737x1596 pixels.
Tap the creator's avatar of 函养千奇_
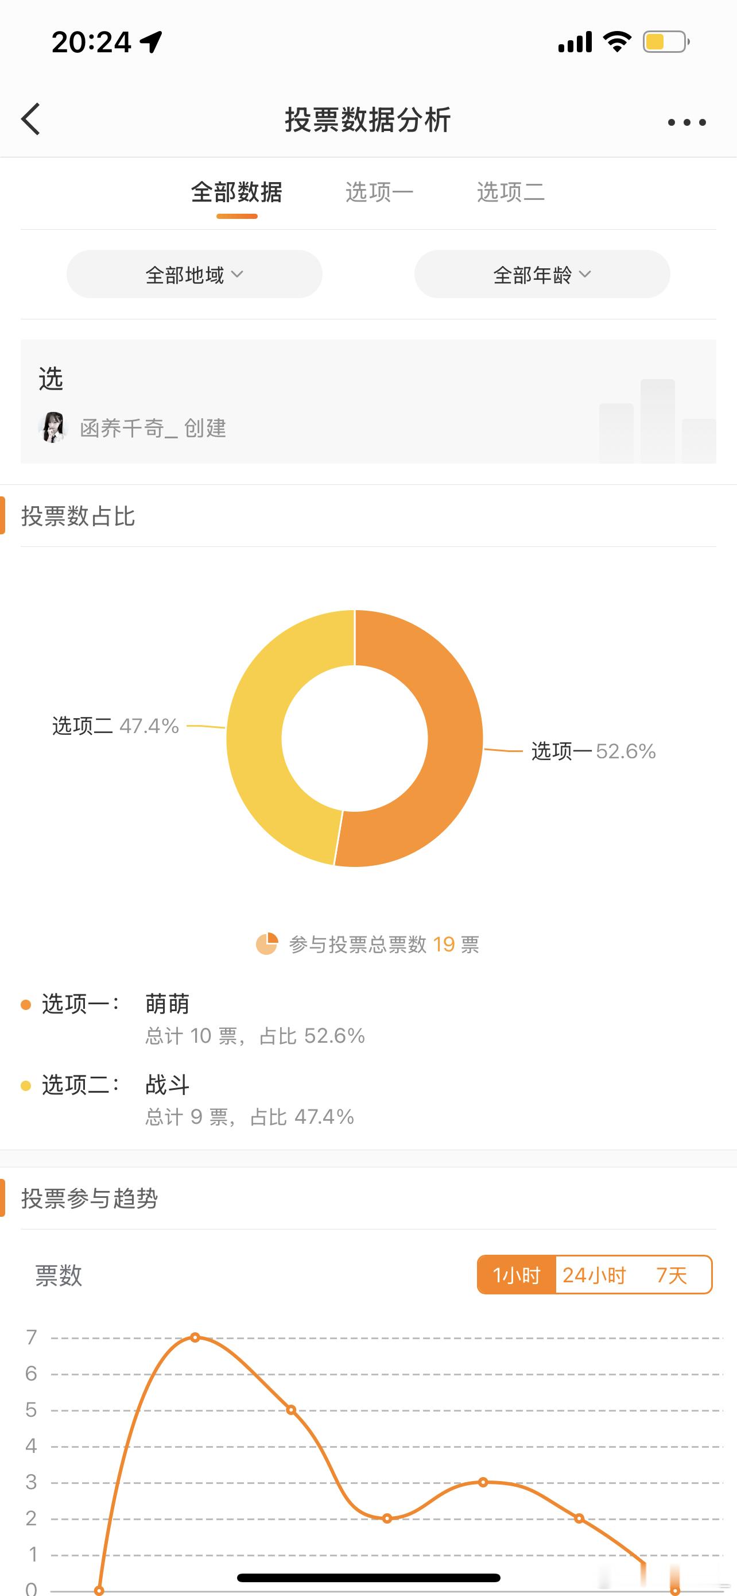[55, 427]
